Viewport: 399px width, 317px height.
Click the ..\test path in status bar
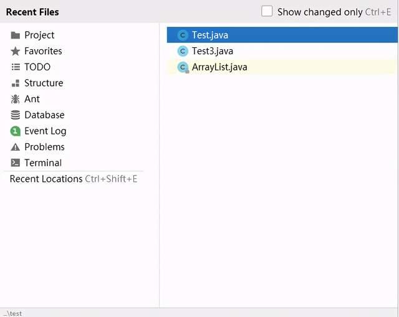(13, 313)
